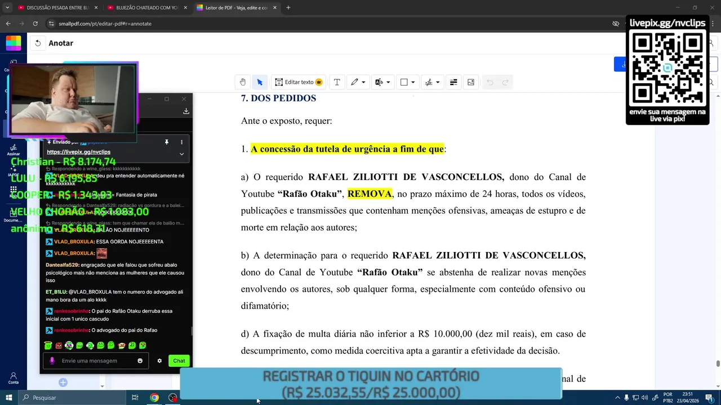
Task: Open the signature options dropdown arrow
Action: [x=438, y=82]
